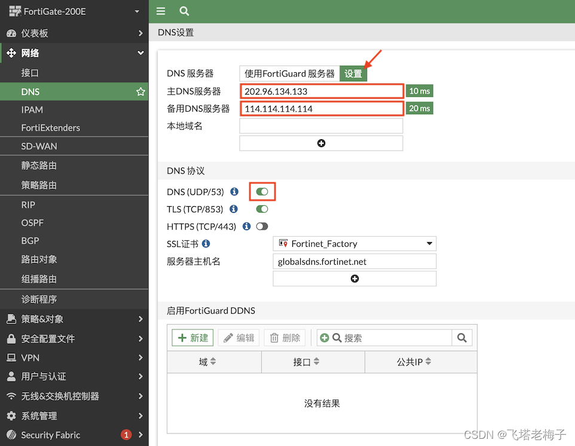Screen dimensions: 575x446
Task: Click the add filter plus icon in search box
Action: point(324,337)
